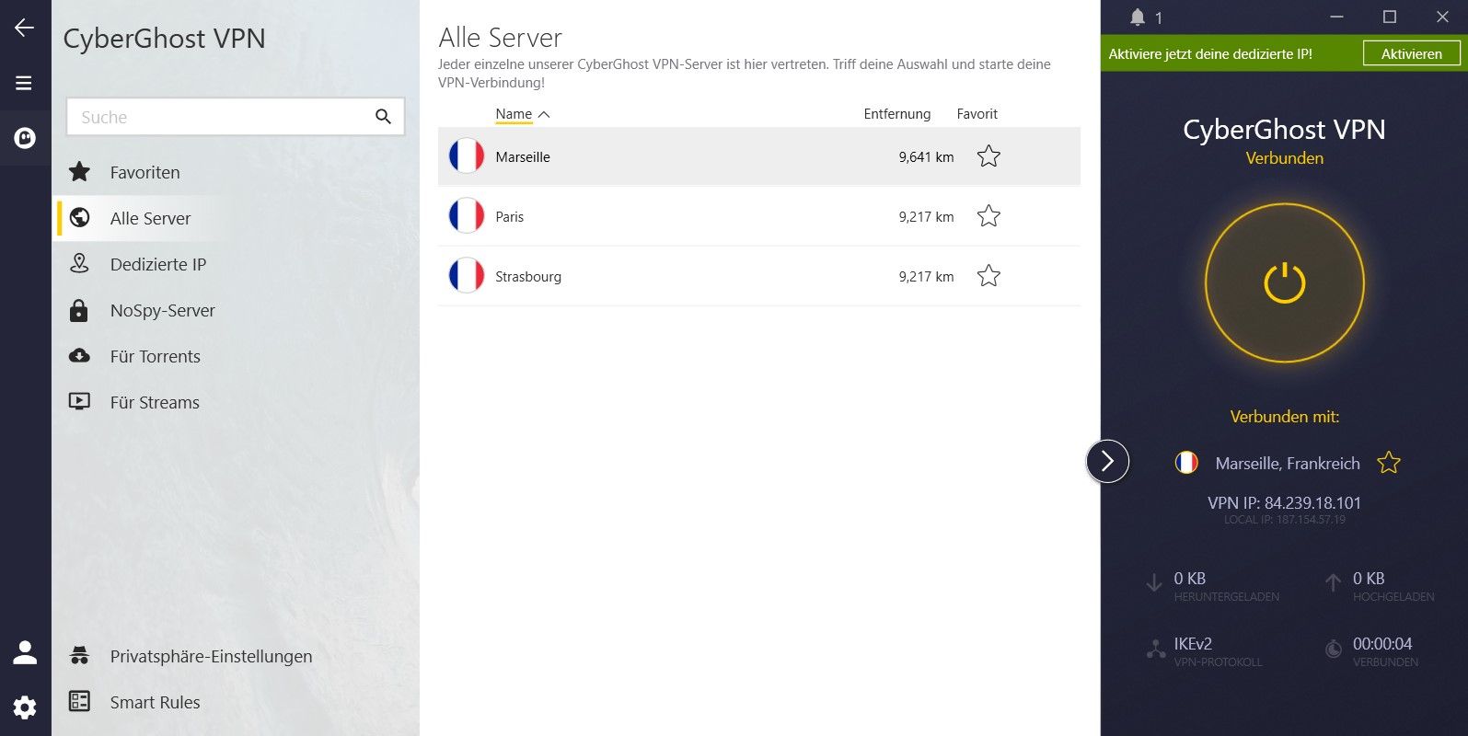The height and width of the screenshot is (736, 1468).
Task: Open the user account profile icon
Action: 25,652
